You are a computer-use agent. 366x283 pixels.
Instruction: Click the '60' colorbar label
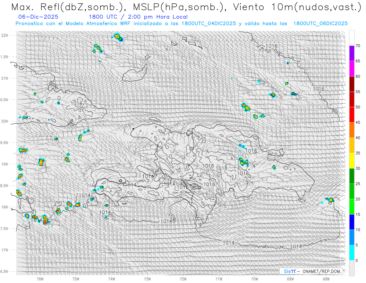[358, 76]
